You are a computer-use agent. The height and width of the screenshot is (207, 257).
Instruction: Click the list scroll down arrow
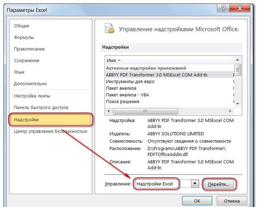point(238,104)
